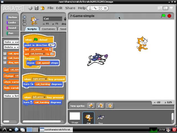Viewport: 177px width, 133px height.
Task: Click the Delete a variable button
Action: [x=11, y=47]
